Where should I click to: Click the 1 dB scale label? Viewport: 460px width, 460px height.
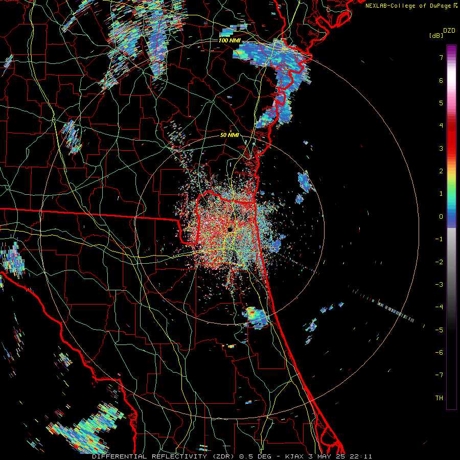point(441,194)
